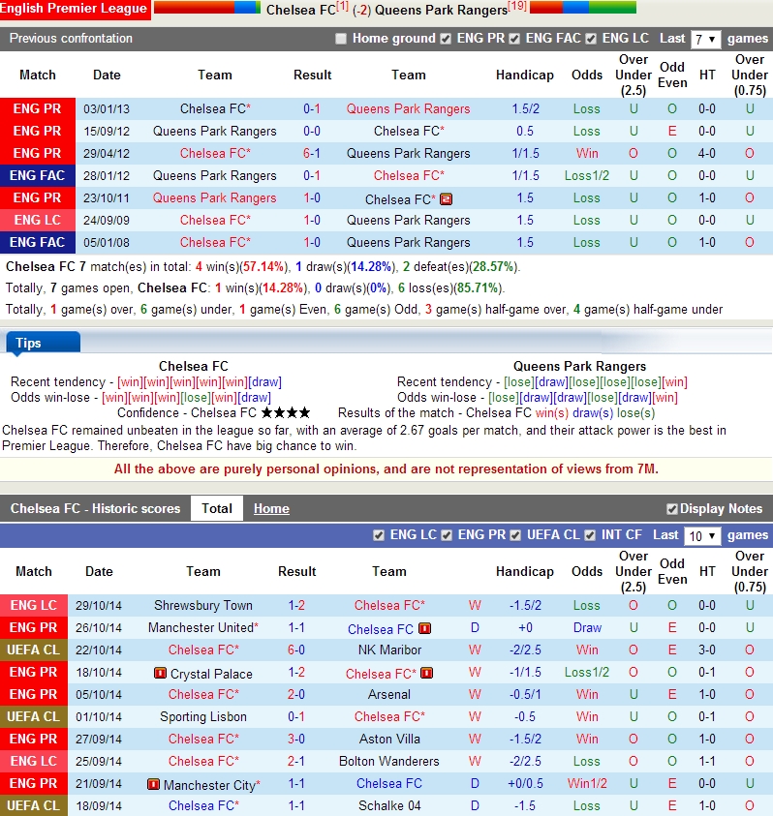Click the red card icon beside Chelsea FC on 26/10/14
This screenshot has height=816, width=773.
pos(425,628)
